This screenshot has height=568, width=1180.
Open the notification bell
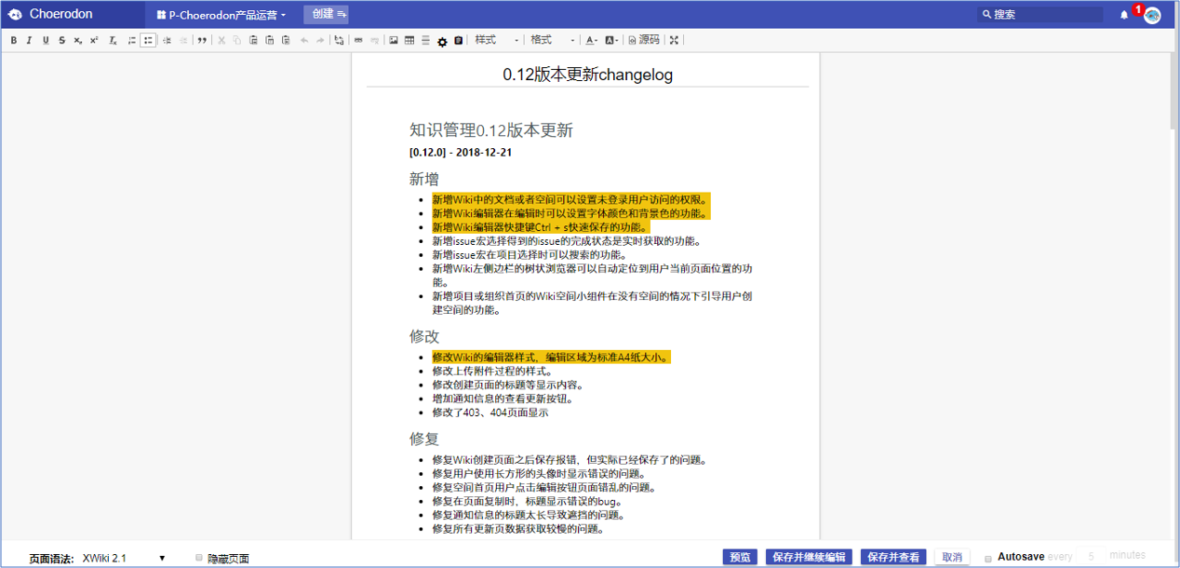pos(1124,15)
